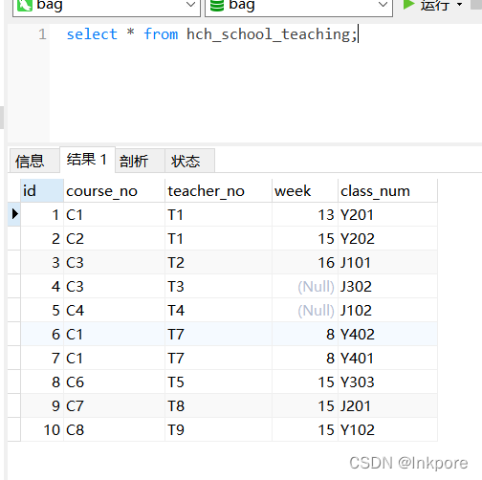Click id cell 10 in last row
Screen dimensions: 482x480
42,429
